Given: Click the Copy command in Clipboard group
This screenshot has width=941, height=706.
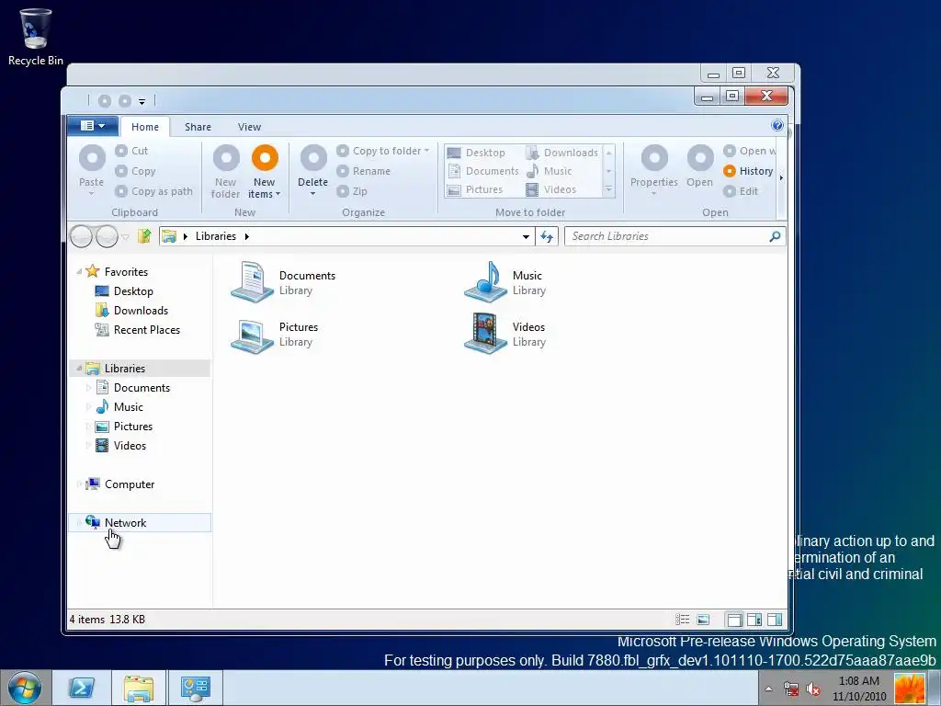Looking at the screenshot, I should tap(136, 171).
